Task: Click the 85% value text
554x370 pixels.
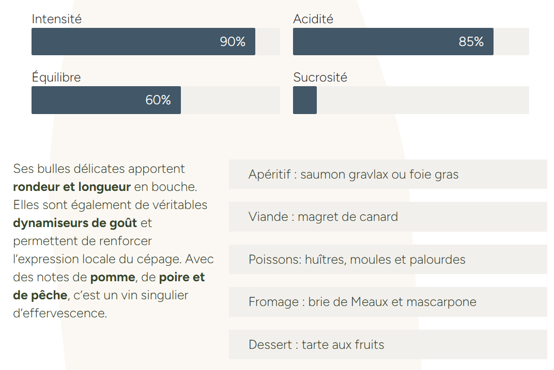Action: tap(471, 42)
